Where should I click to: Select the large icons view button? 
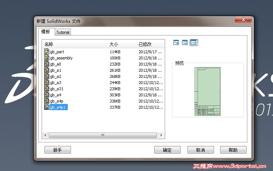[176, 42]
